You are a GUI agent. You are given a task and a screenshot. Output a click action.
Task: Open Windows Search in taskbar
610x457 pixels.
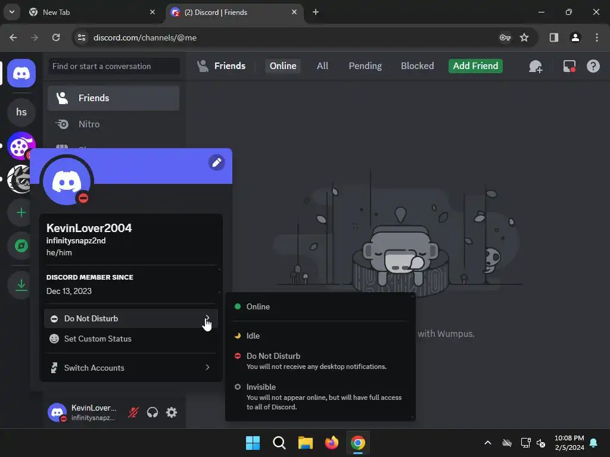pos(279,443)
